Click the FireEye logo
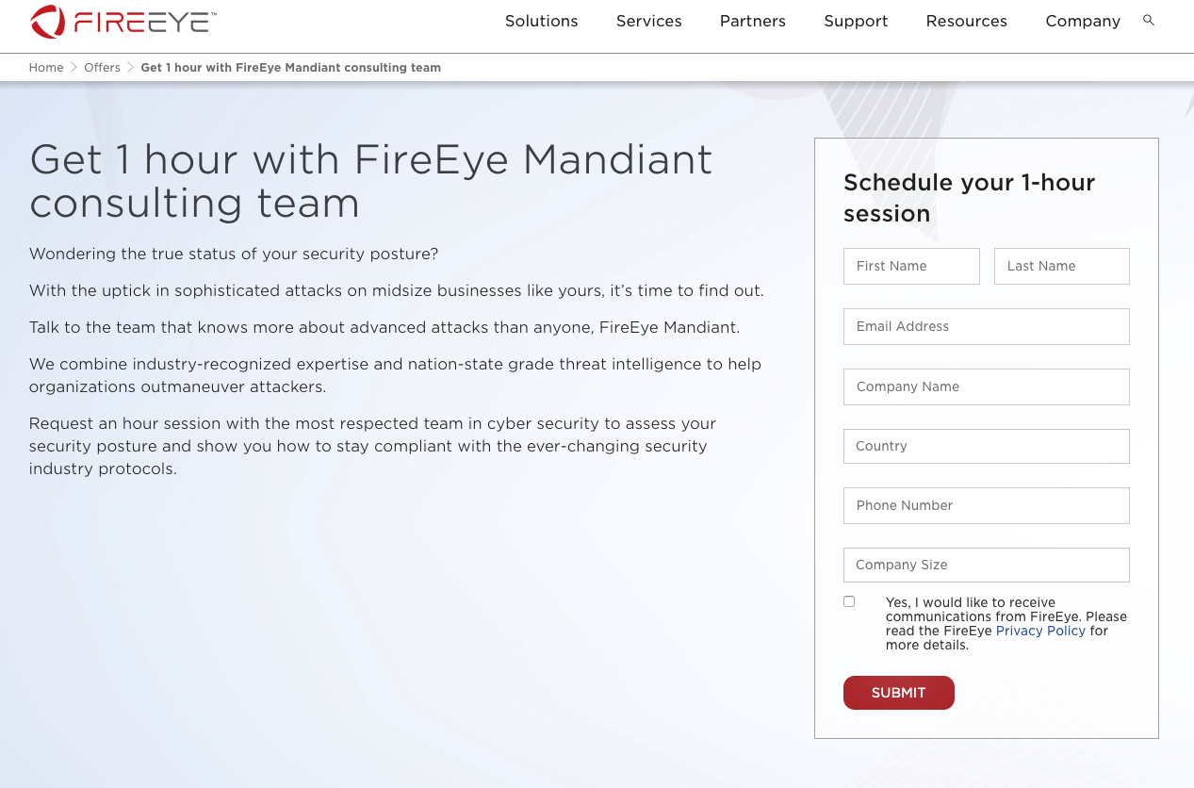Screen dimensions: 1194x788 point(123,21)
